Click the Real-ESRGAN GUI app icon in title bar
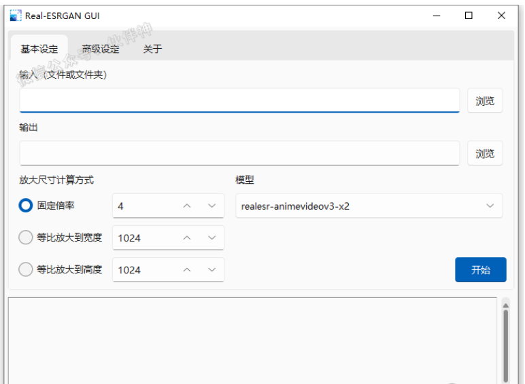The height and width of the screenshot is (384, 525). tap(16, 16)
